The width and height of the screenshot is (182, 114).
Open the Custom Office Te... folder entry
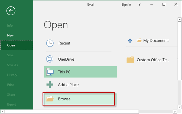pos(153,60)
